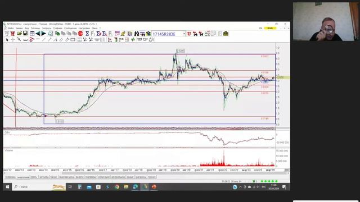Click the bell alert icon in drawing toolbar

151,40
